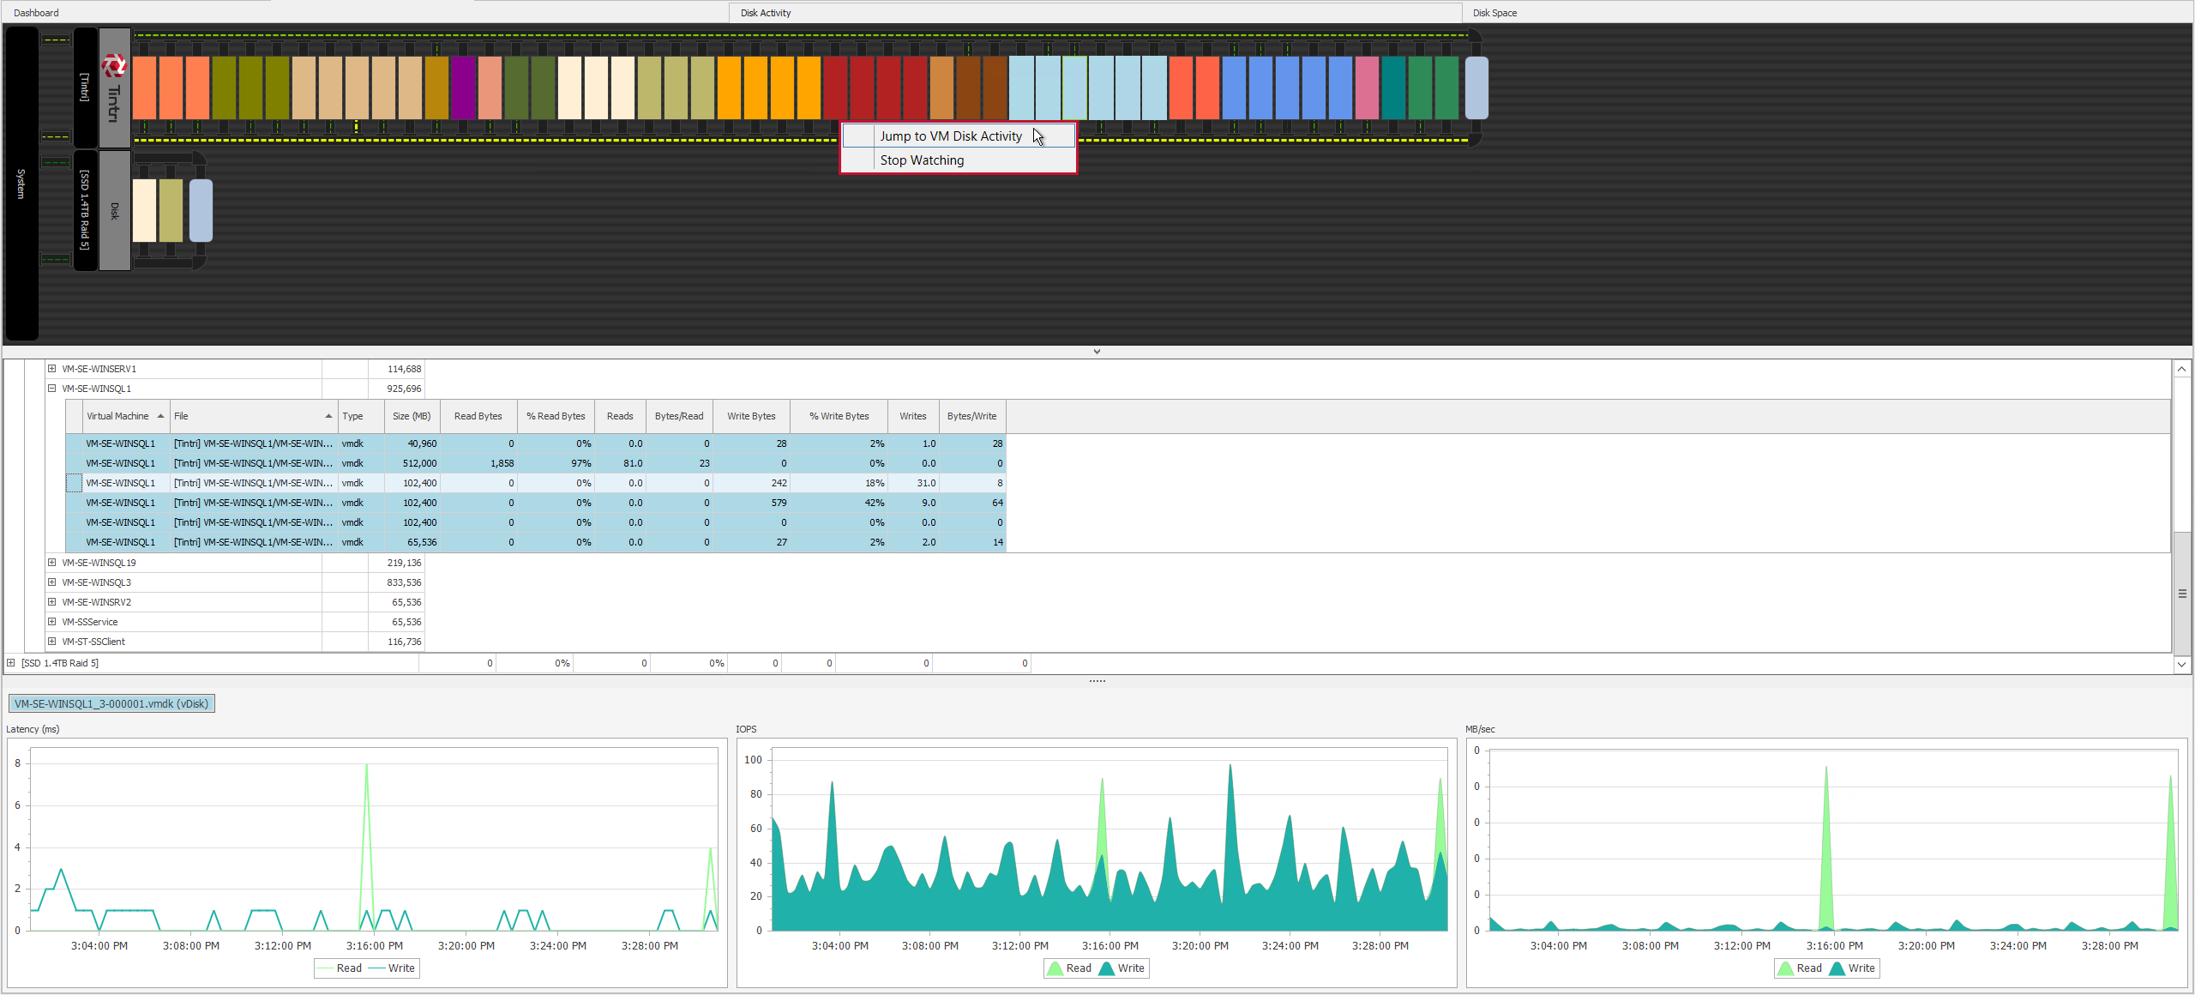Image resolution: width=2195 pixels, height=995 pixels.
Task: Click the row indicator box of the focused vmdk row
Action: coord(75,483)
